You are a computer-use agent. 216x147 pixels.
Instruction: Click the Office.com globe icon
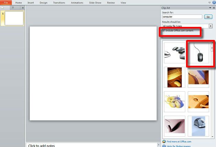tap(164, 141)
